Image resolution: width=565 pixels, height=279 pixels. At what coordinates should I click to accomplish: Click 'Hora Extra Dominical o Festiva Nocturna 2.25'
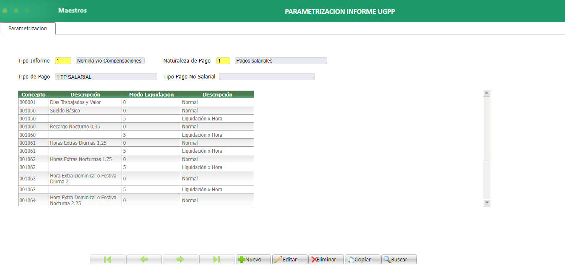(x=85, y=200)
